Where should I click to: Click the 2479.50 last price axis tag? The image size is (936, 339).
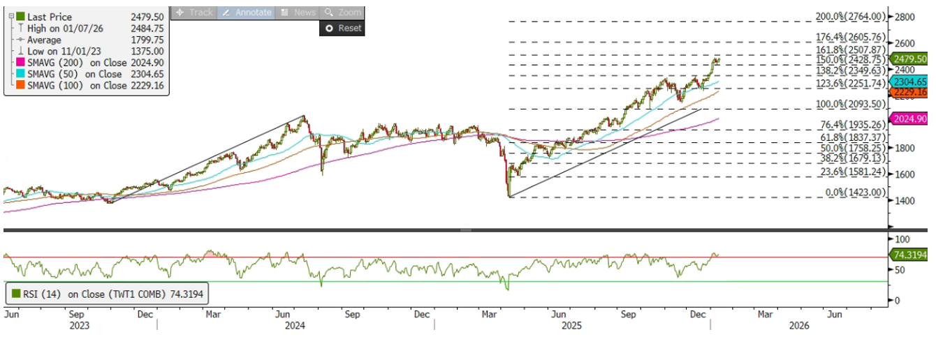(909, 59)
